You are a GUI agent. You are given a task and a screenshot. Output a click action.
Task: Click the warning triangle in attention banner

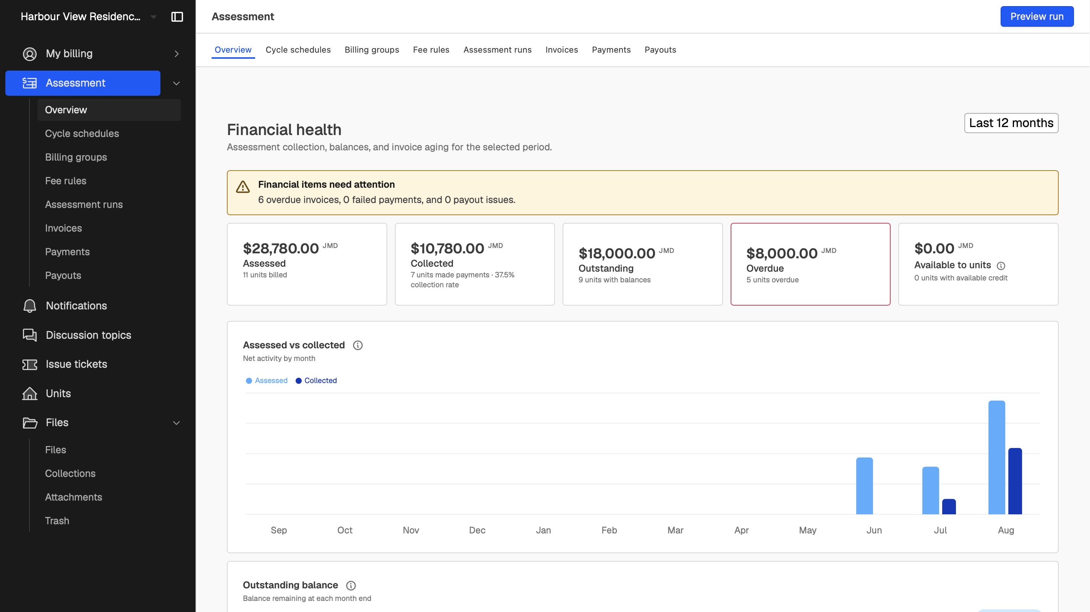click(243, 187)
